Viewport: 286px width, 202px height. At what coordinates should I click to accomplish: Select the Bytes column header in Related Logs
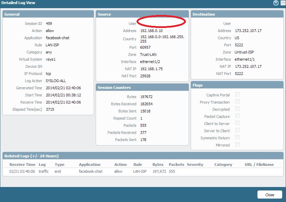coord(158,165)
